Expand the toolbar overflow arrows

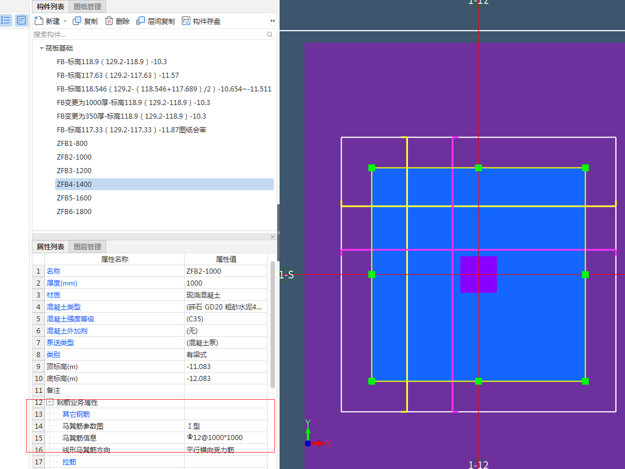[x=273, y=20]
